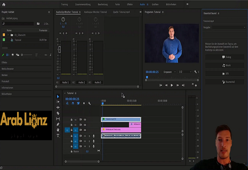Toggle track output eye for V2
Screen dimensions: 248x170
pos(85,125)
